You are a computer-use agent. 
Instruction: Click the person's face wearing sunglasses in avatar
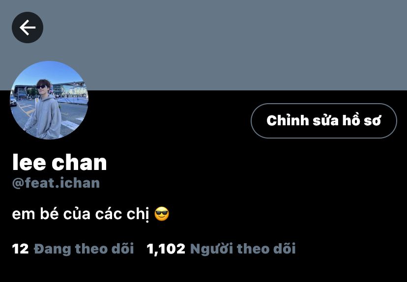tap(43, 86)
